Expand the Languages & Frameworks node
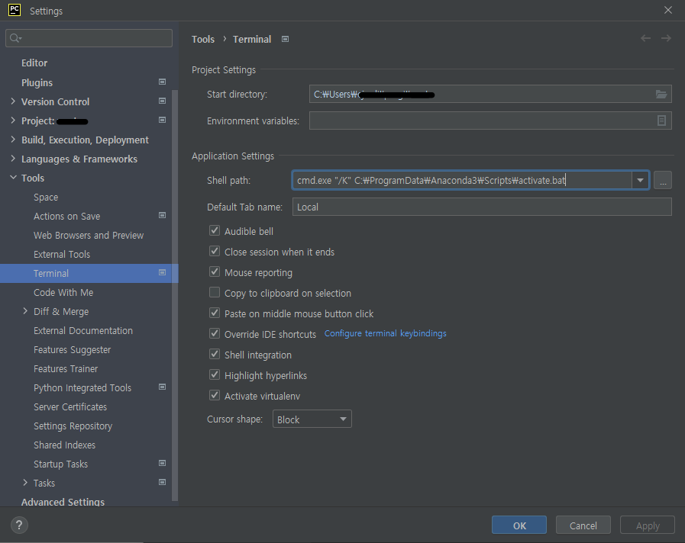Screen dimensions: 685x543 [x=13, y=159]
